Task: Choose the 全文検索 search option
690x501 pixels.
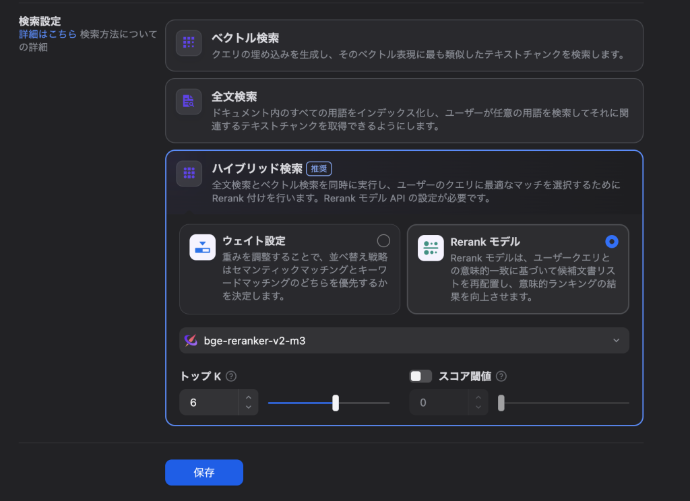Action: [x=404, y=110]
